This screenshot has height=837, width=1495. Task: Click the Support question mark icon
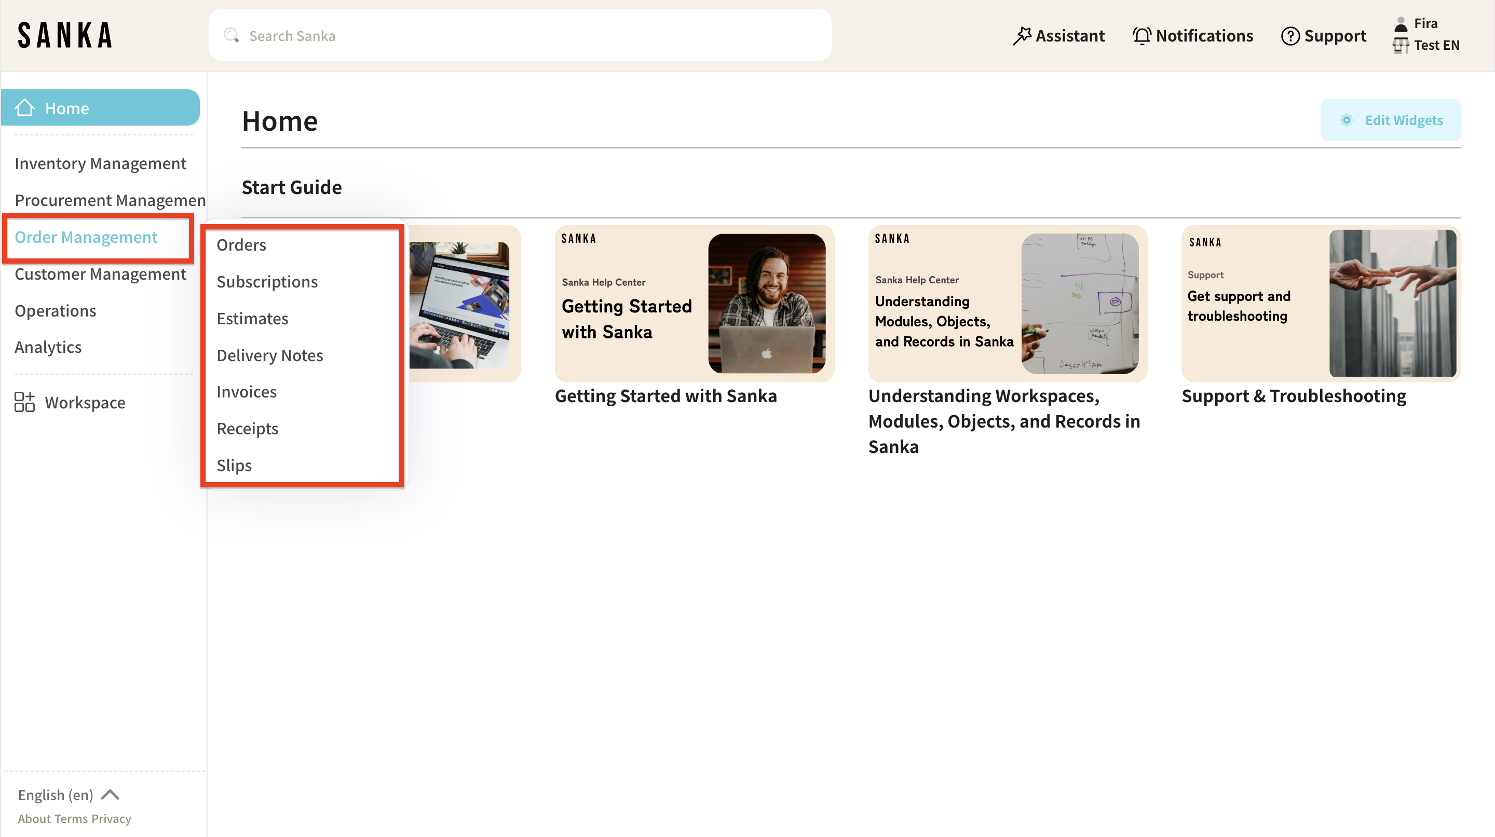(1289, 36)
